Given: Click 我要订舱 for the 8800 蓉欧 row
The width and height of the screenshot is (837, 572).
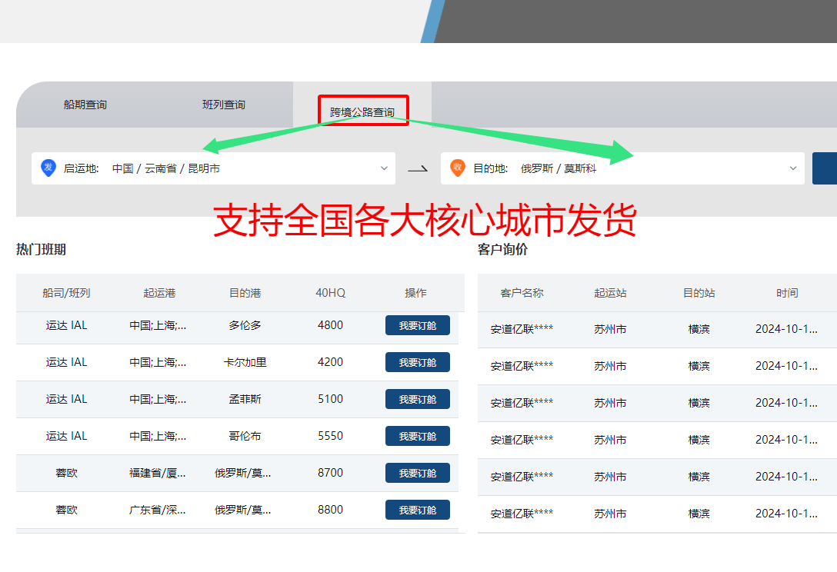Looking at the screenshot, I should coord(417,510).
